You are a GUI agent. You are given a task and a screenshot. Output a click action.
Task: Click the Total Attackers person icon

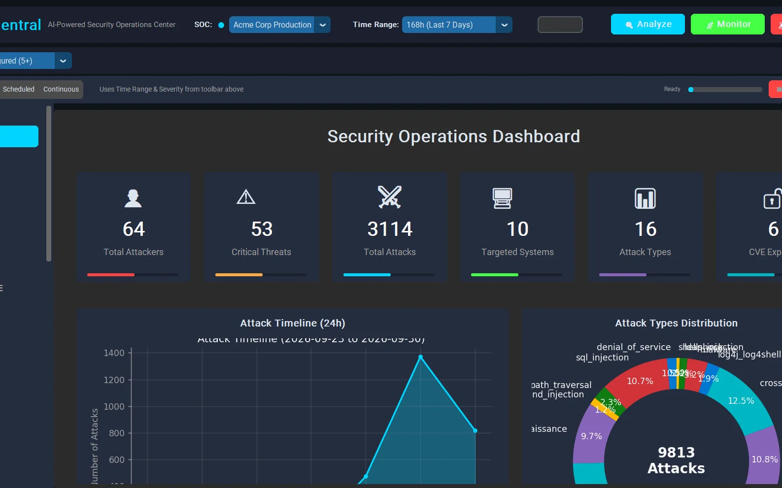(x=133, y=198)
